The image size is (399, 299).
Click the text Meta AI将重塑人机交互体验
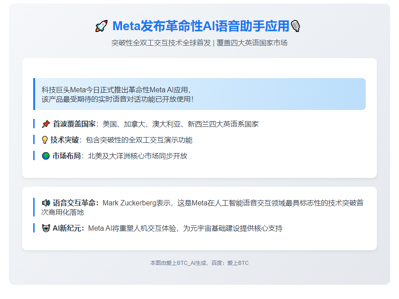132,228
